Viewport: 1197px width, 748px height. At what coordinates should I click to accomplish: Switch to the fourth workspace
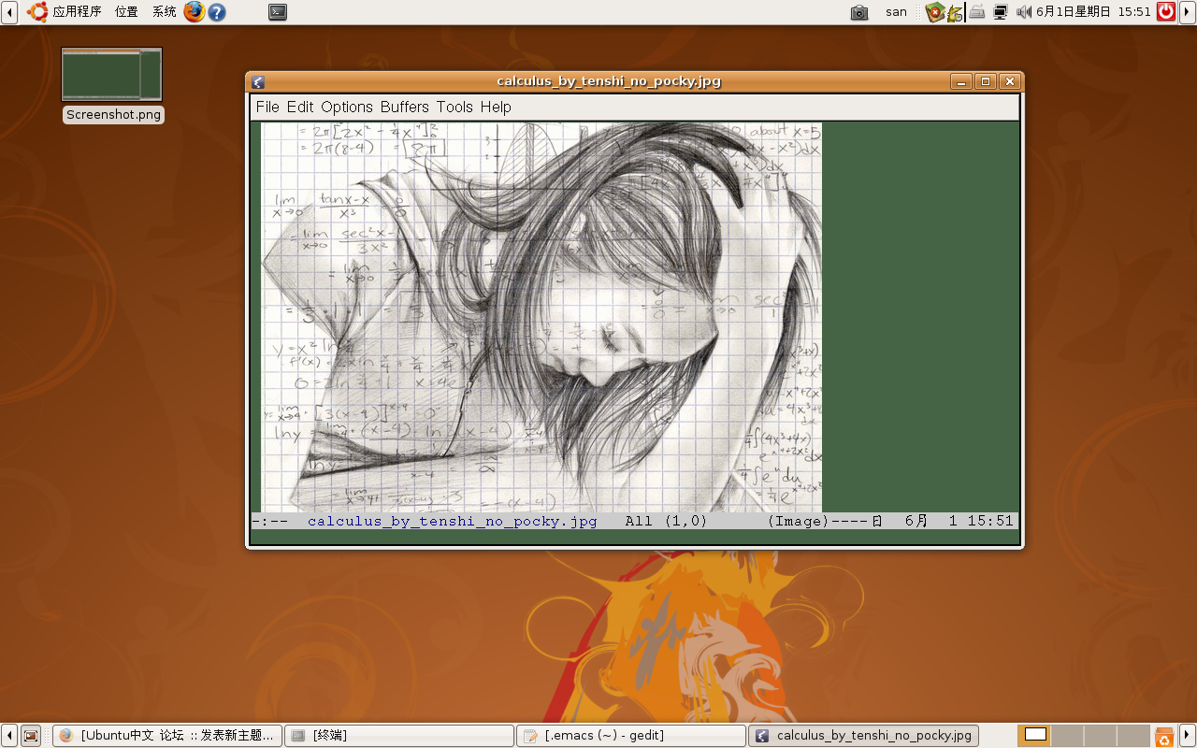pyautogui.click(x=1133, y=736)
